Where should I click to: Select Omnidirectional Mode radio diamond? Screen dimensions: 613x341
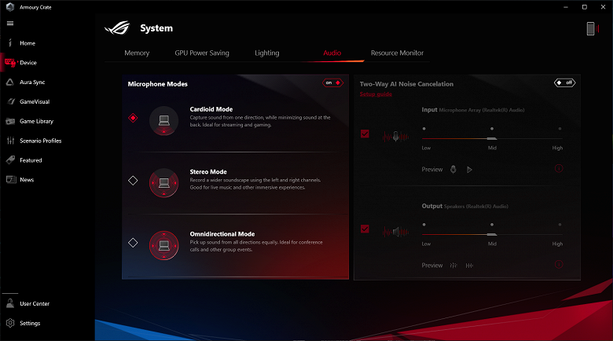tap(133, 243)
